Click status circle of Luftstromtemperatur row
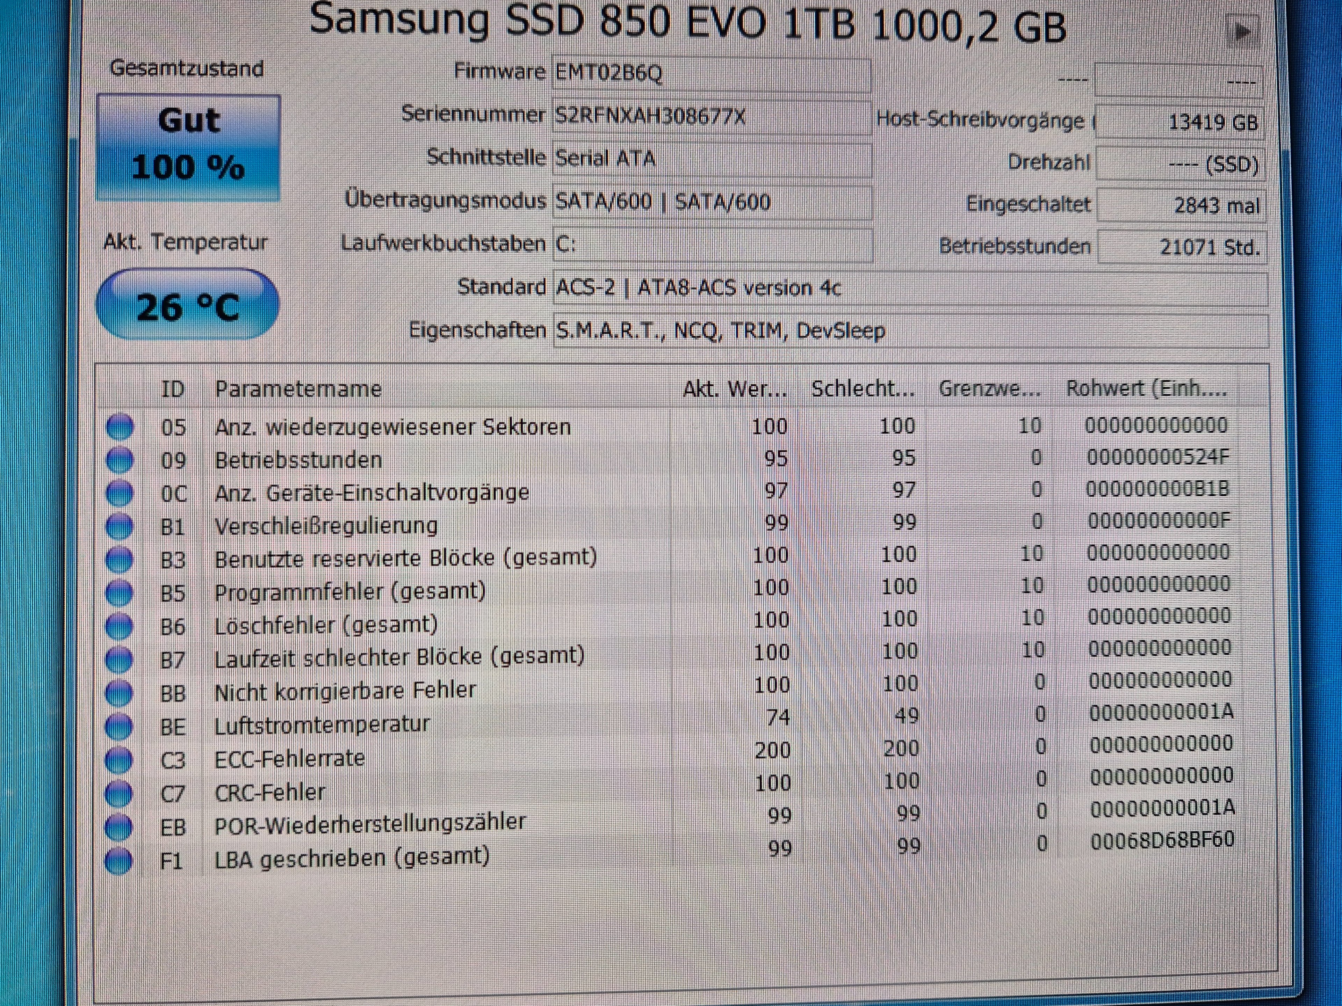The image size is (1342, 1006). (120, 725)
